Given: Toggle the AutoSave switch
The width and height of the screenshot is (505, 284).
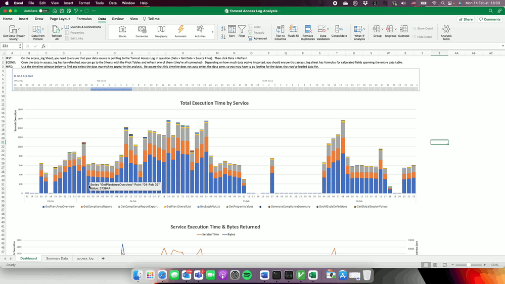Looking at the screenshot, I should (44, 11).
